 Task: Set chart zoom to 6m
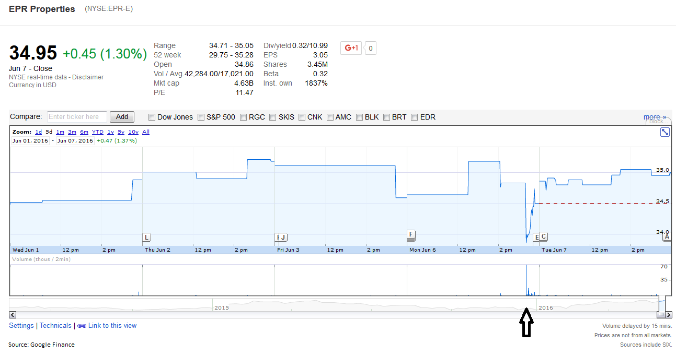84,132
